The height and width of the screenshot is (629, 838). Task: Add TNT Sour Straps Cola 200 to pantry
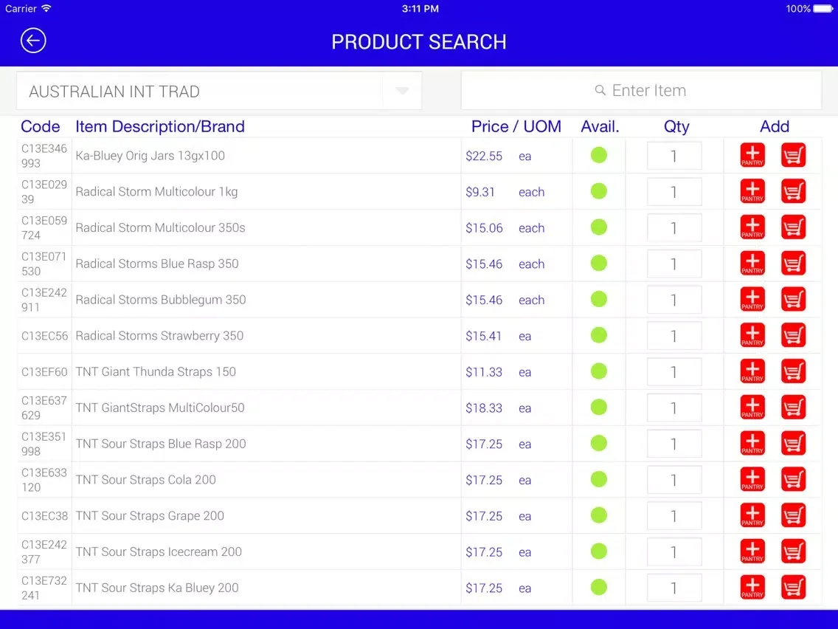[752, 479]
